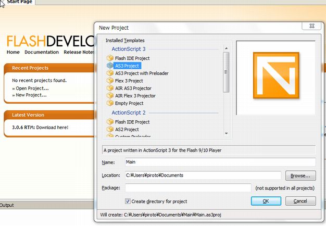Click the template description text line
The width and height of the screenshot is (326, 226).
point(162,150)
